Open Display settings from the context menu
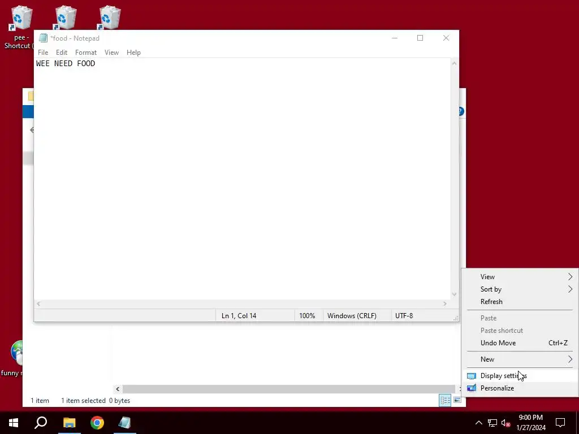This screenshot has width=579, height=434. pos(520,376)
